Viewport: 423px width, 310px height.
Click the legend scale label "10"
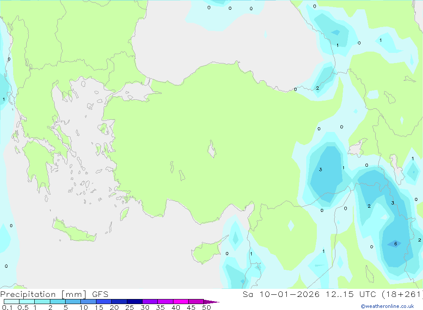click(84, 307)
